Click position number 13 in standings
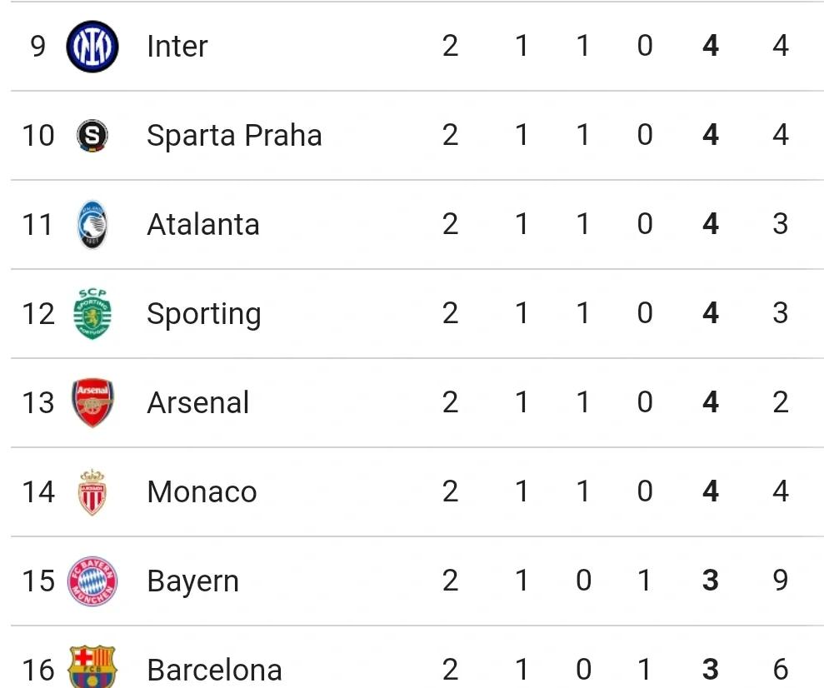Image resolution: width=824 pixels, height=688 pixels. tap(38, 402)
